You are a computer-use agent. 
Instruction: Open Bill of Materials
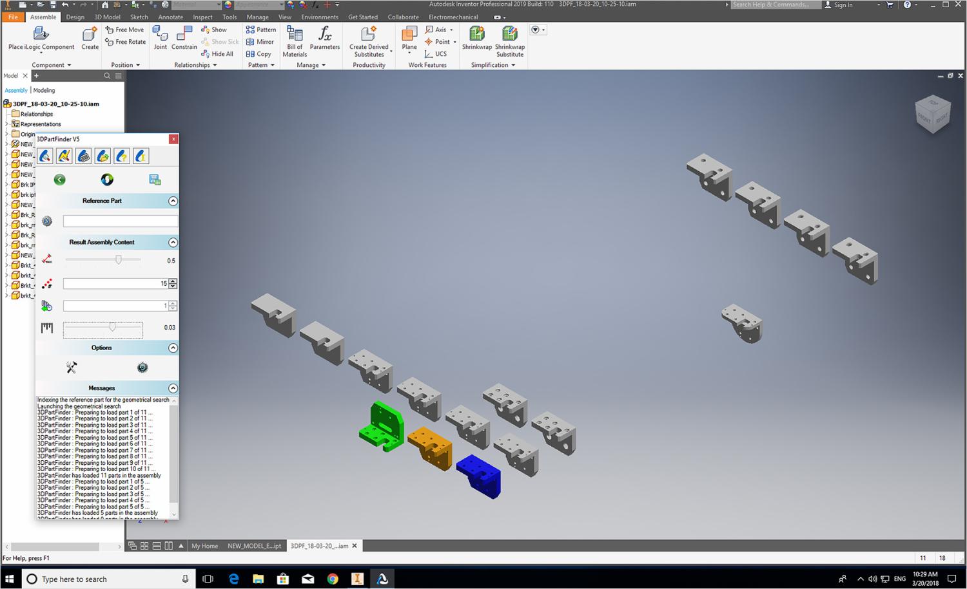tap(295, 42)
